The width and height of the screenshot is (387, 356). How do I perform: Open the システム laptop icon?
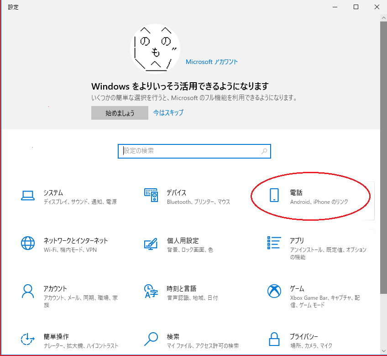pyautogui.click(x=28, y=196)
